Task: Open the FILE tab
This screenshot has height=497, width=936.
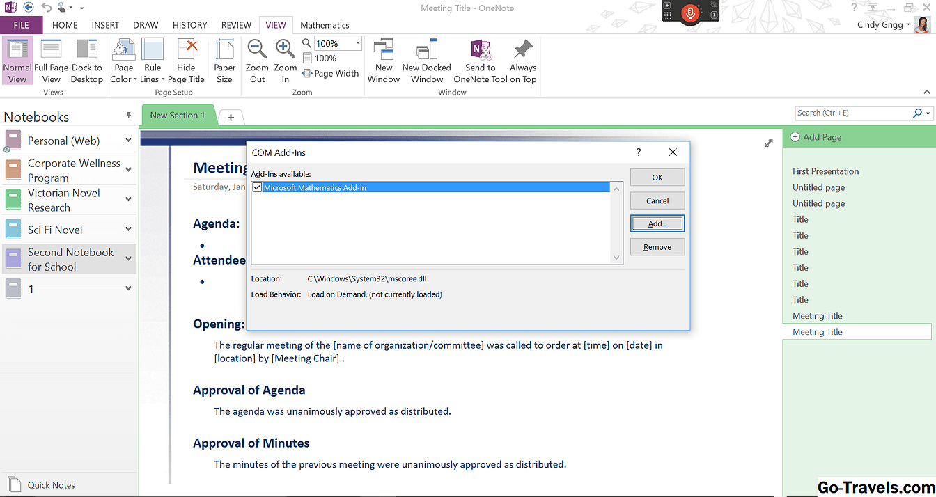Action: point(22,25)
